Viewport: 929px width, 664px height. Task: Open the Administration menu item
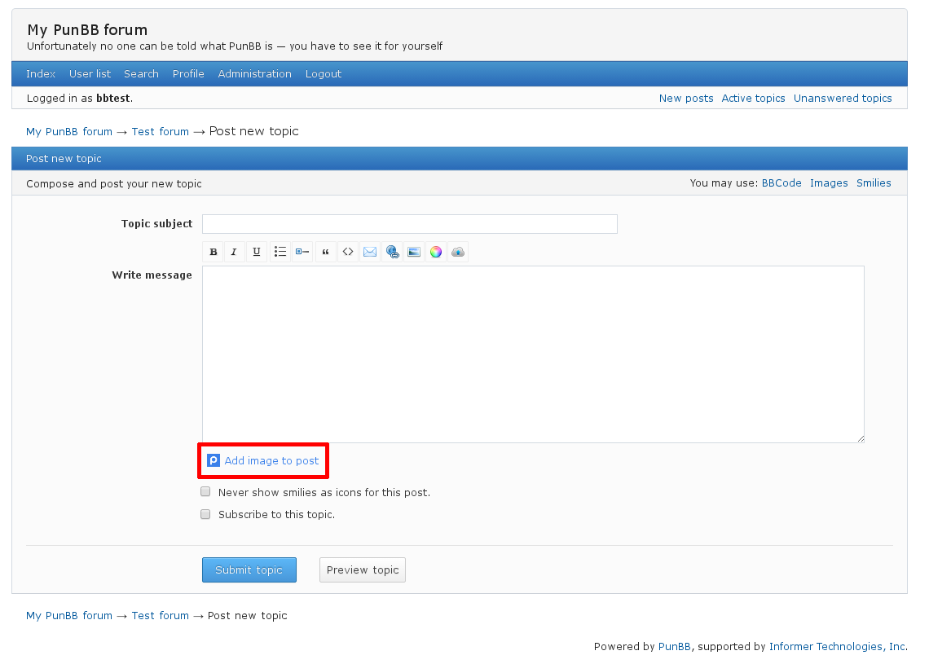[254, 74]
